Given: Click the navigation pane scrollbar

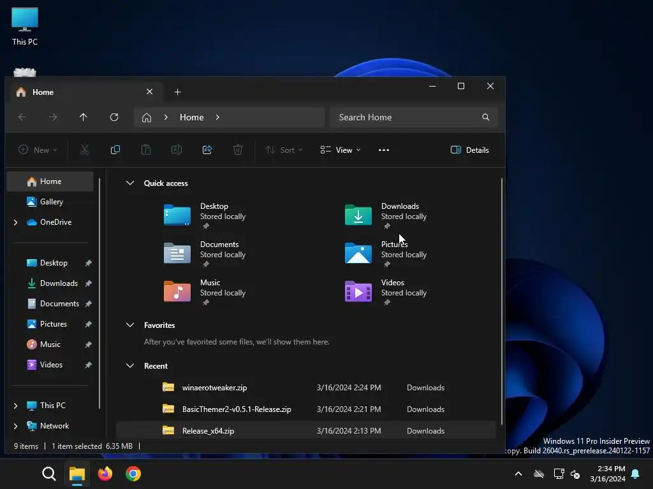Looking at the screenshot, I should coord(99,294).
